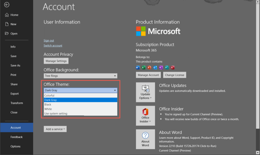Click the Open folder icon

(x=7, y=33)
